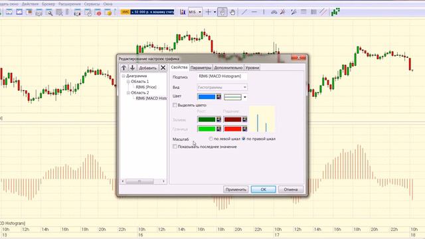425x239 pixels.
Task: Enable Показывать последнее значение checkbox
Action: point(175,147)
